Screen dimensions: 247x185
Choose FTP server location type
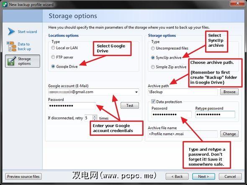(x=53, y=57)
